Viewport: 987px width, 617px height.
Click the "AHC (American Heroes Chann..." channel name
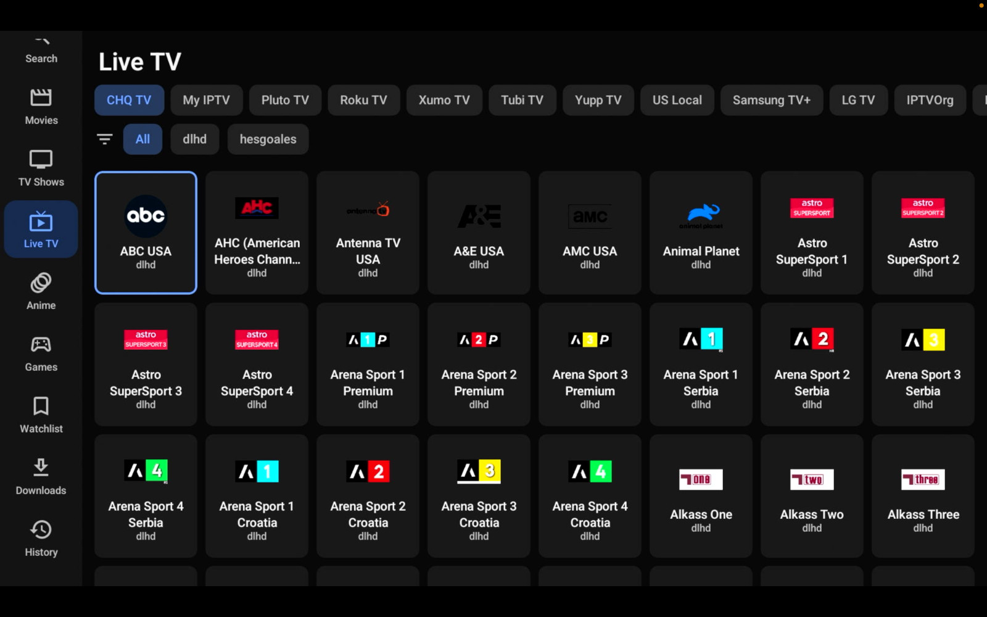click(x=257, y=251)
